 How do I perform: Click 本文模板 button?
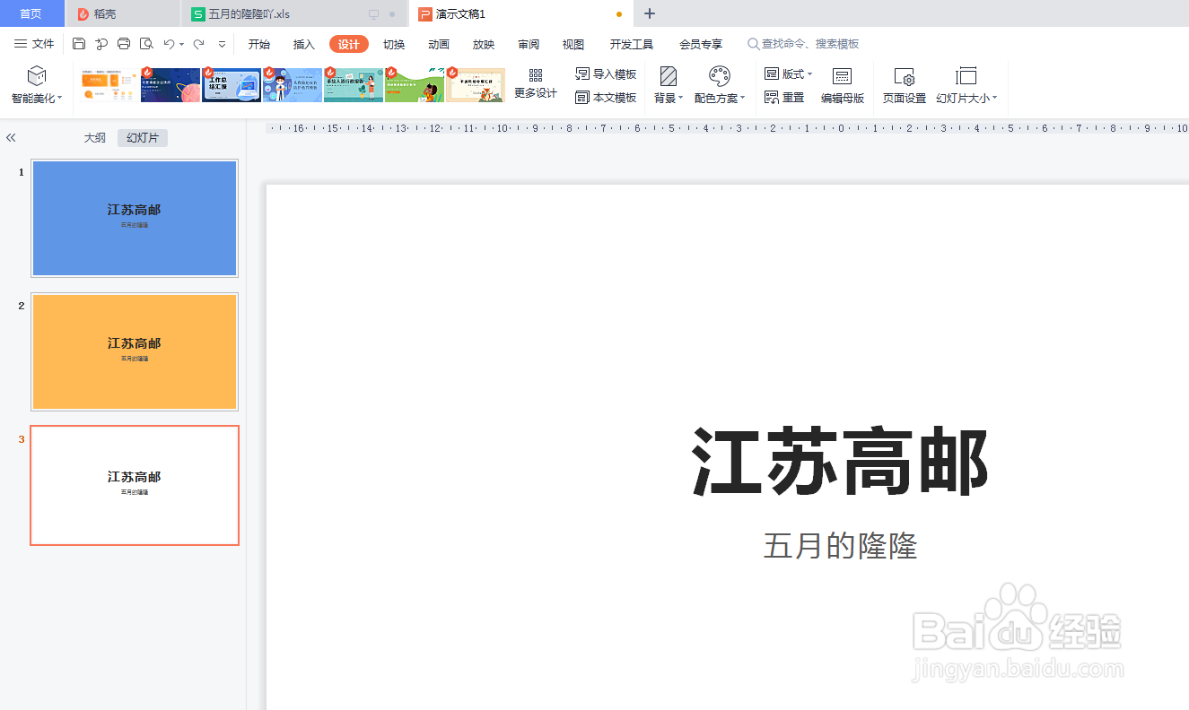pos(606,98)
